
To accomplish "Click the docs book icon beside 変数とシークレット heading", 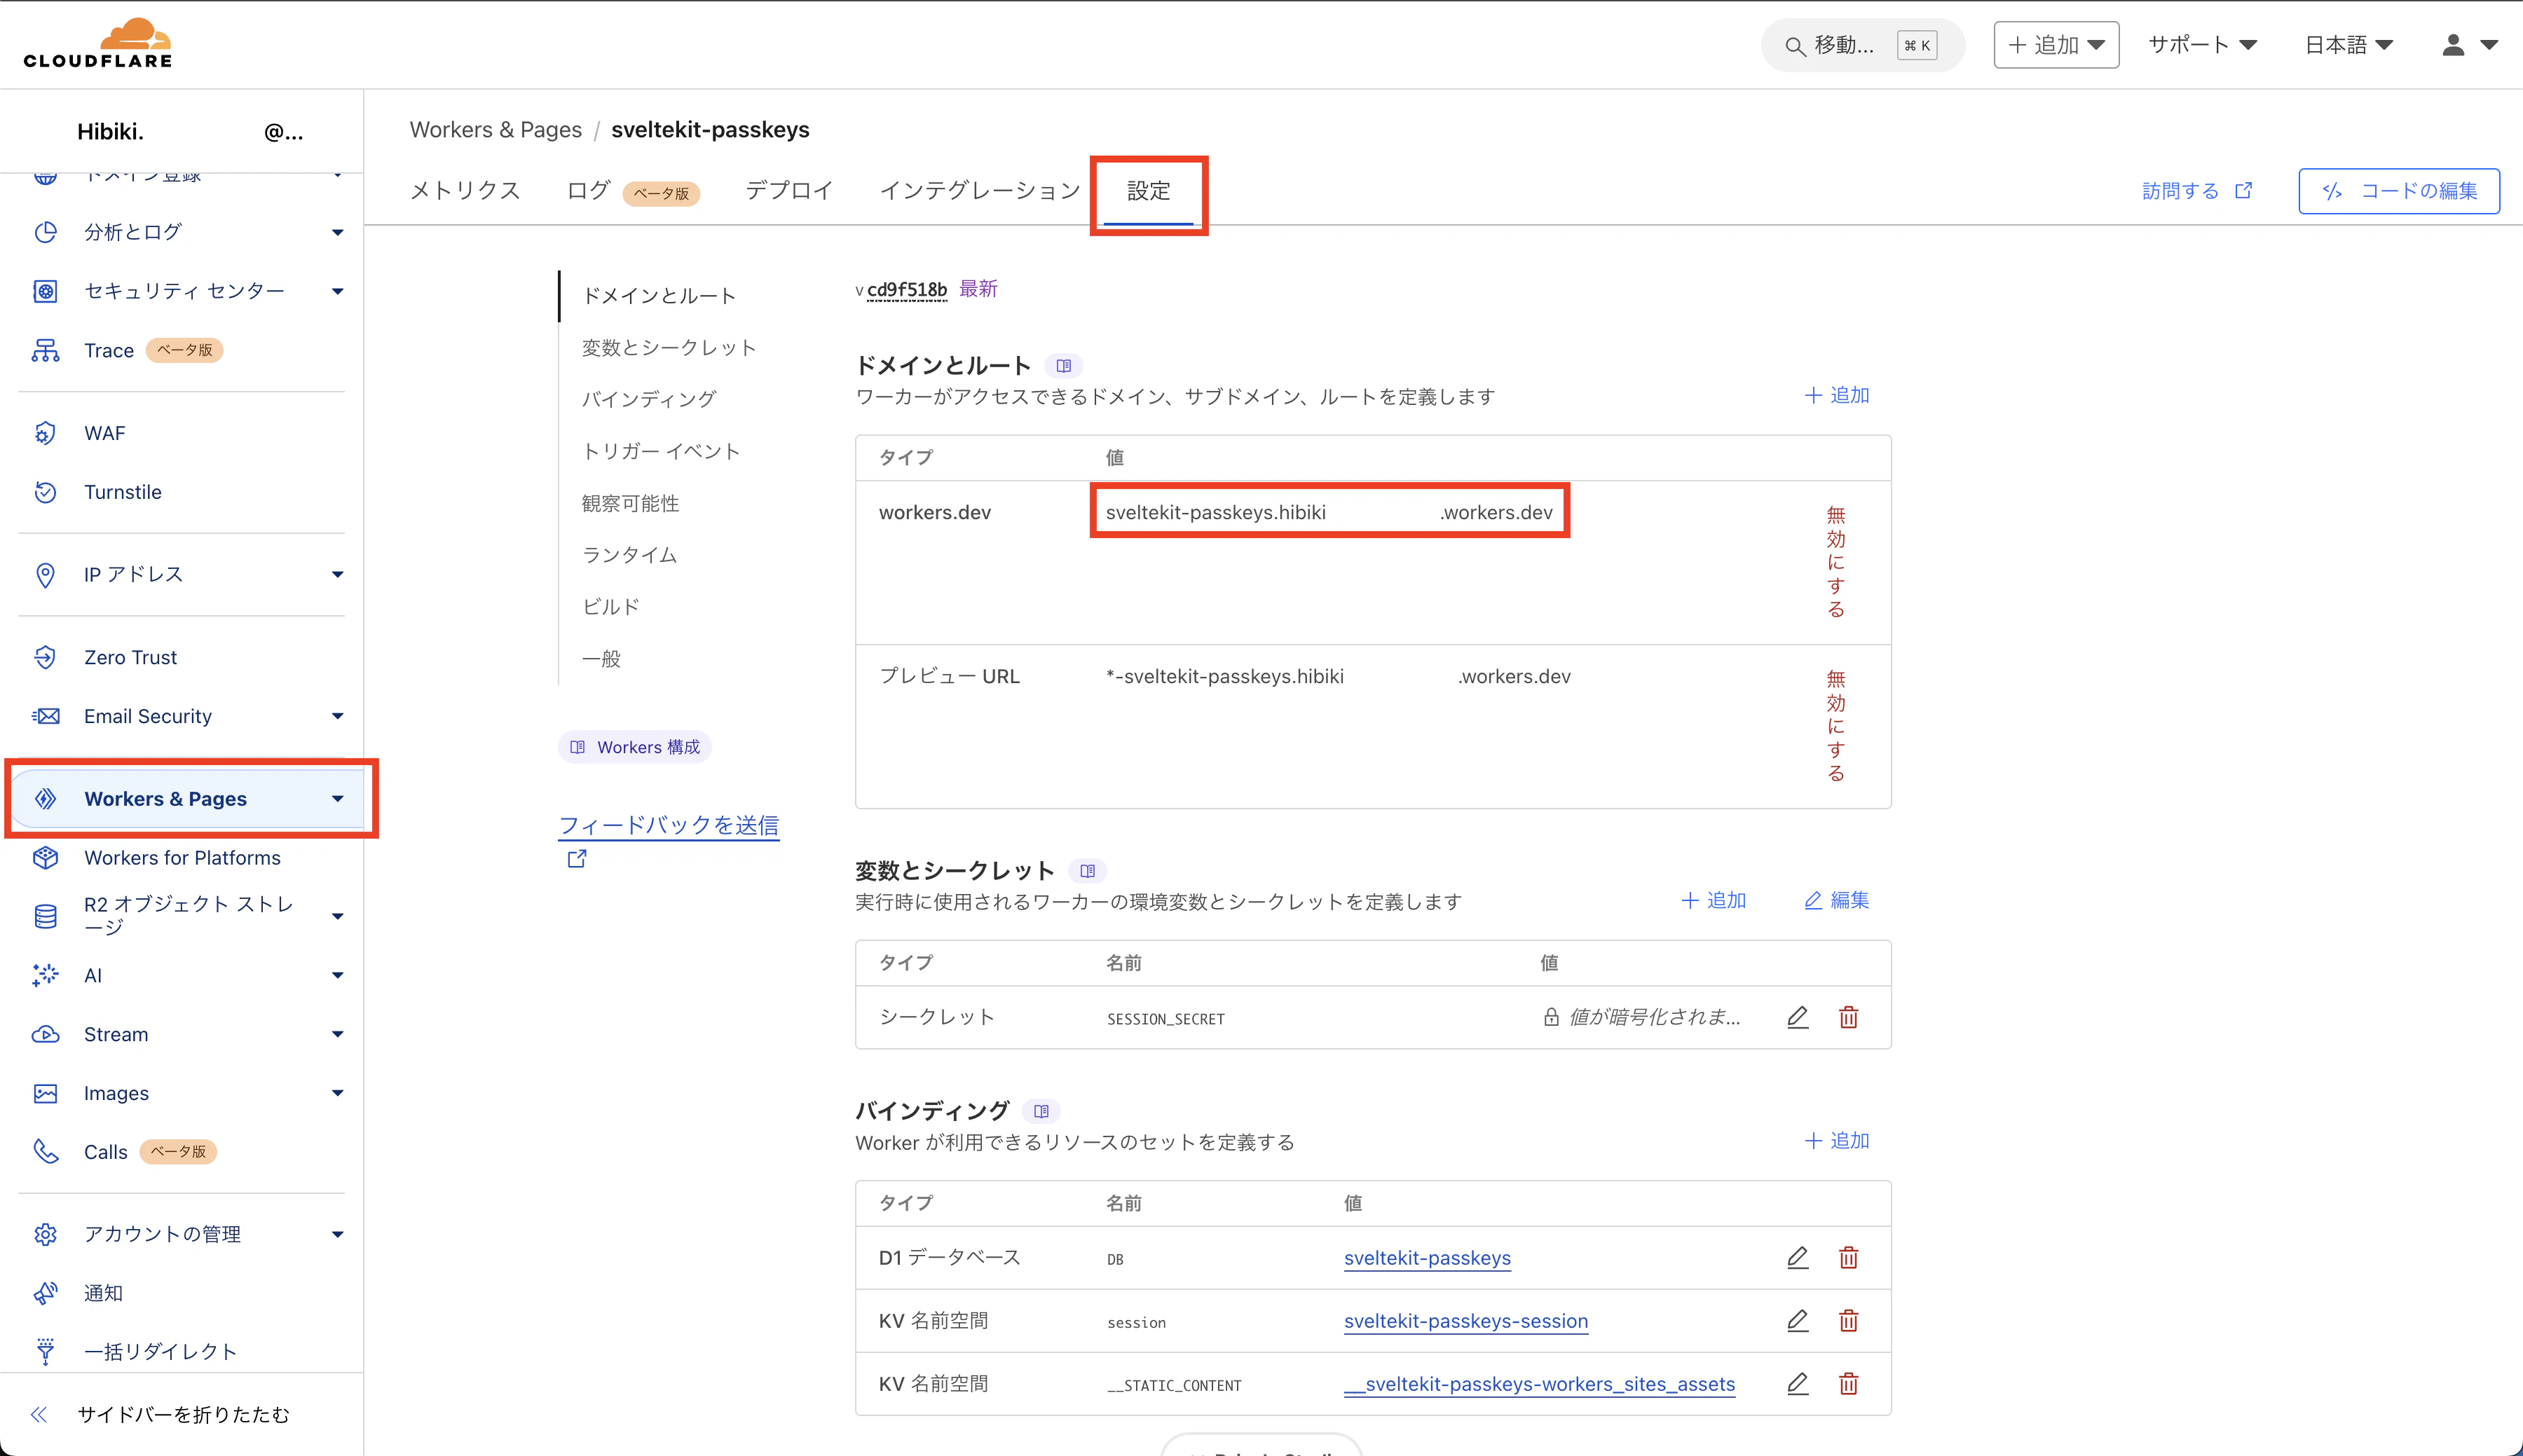I will 1088,871.
